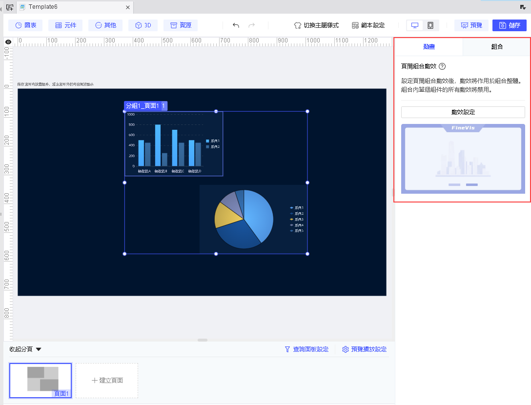
Task: Open the 資源 resources menu
Action: pyautogui.click(x=181, y=25)
